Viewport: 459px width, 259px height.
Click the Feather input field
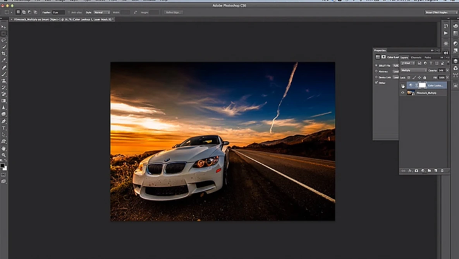click(58, 12)
